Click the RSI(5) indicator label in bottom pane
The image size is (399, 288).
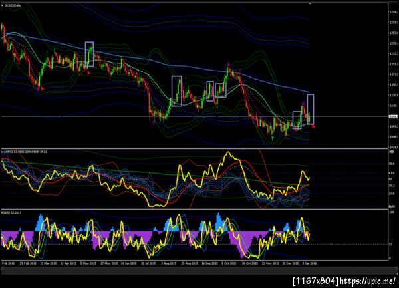(x=11, y=212)
